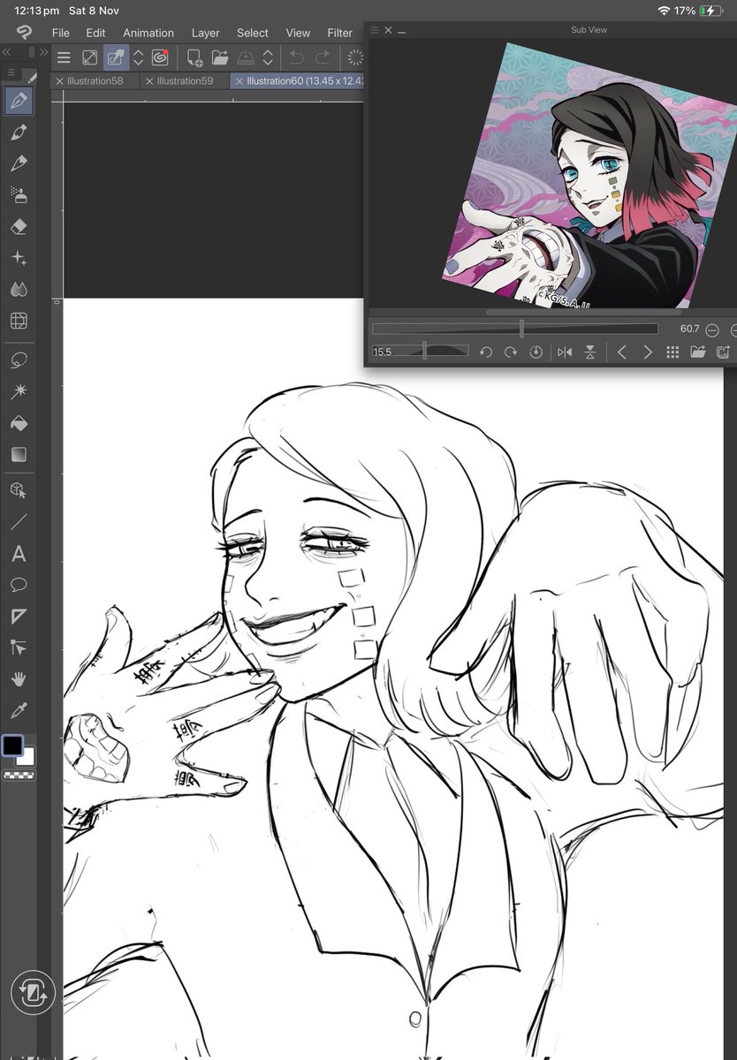Open the Layer menu
Screen dimensions: 737x1060
[206, 33]
